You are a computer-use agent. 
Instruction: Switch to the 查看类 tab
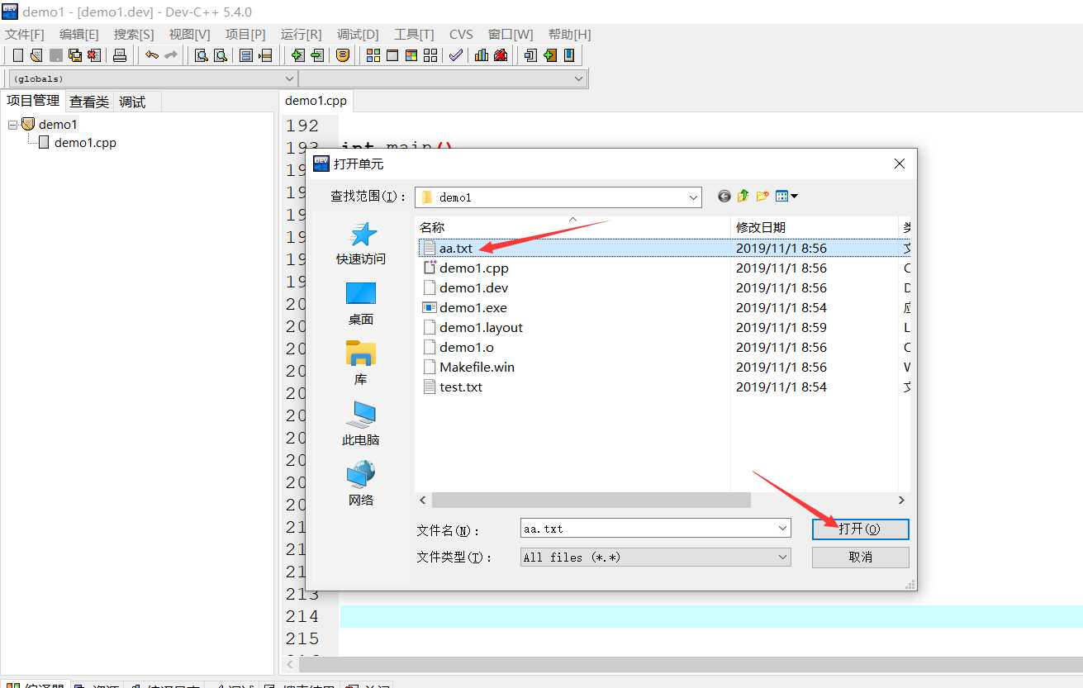point(89,102)
